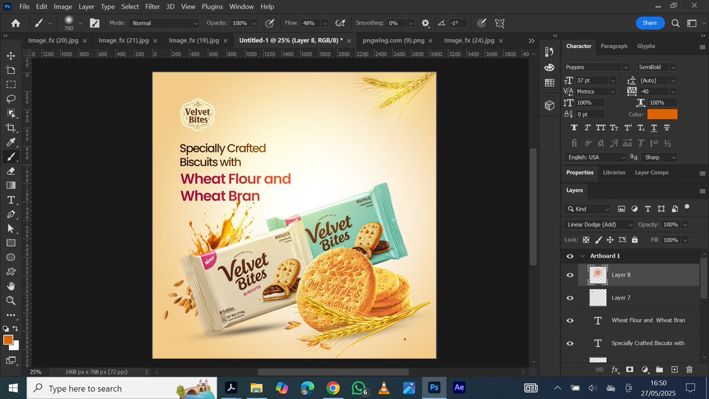Open anti-aliasing Sharp dropdown
Viewport: 709px width, 399px height.
[x=659, y=157]
